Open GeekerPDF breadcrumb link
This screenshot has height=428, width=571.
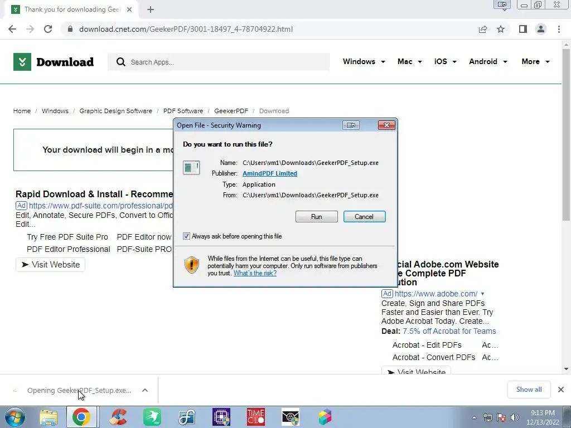[x=231, y=111]
